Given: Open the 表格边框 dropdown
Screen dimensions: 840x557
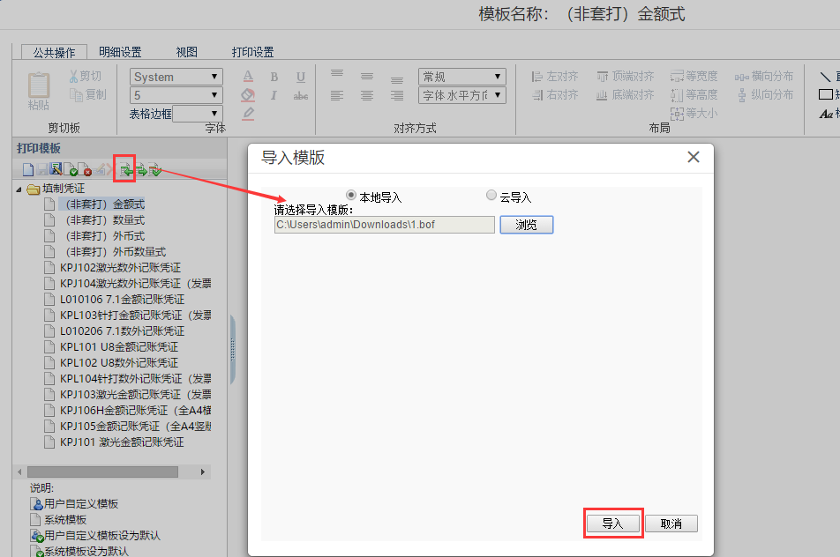Looking at the screenshot, I should [x=198, y=114].
